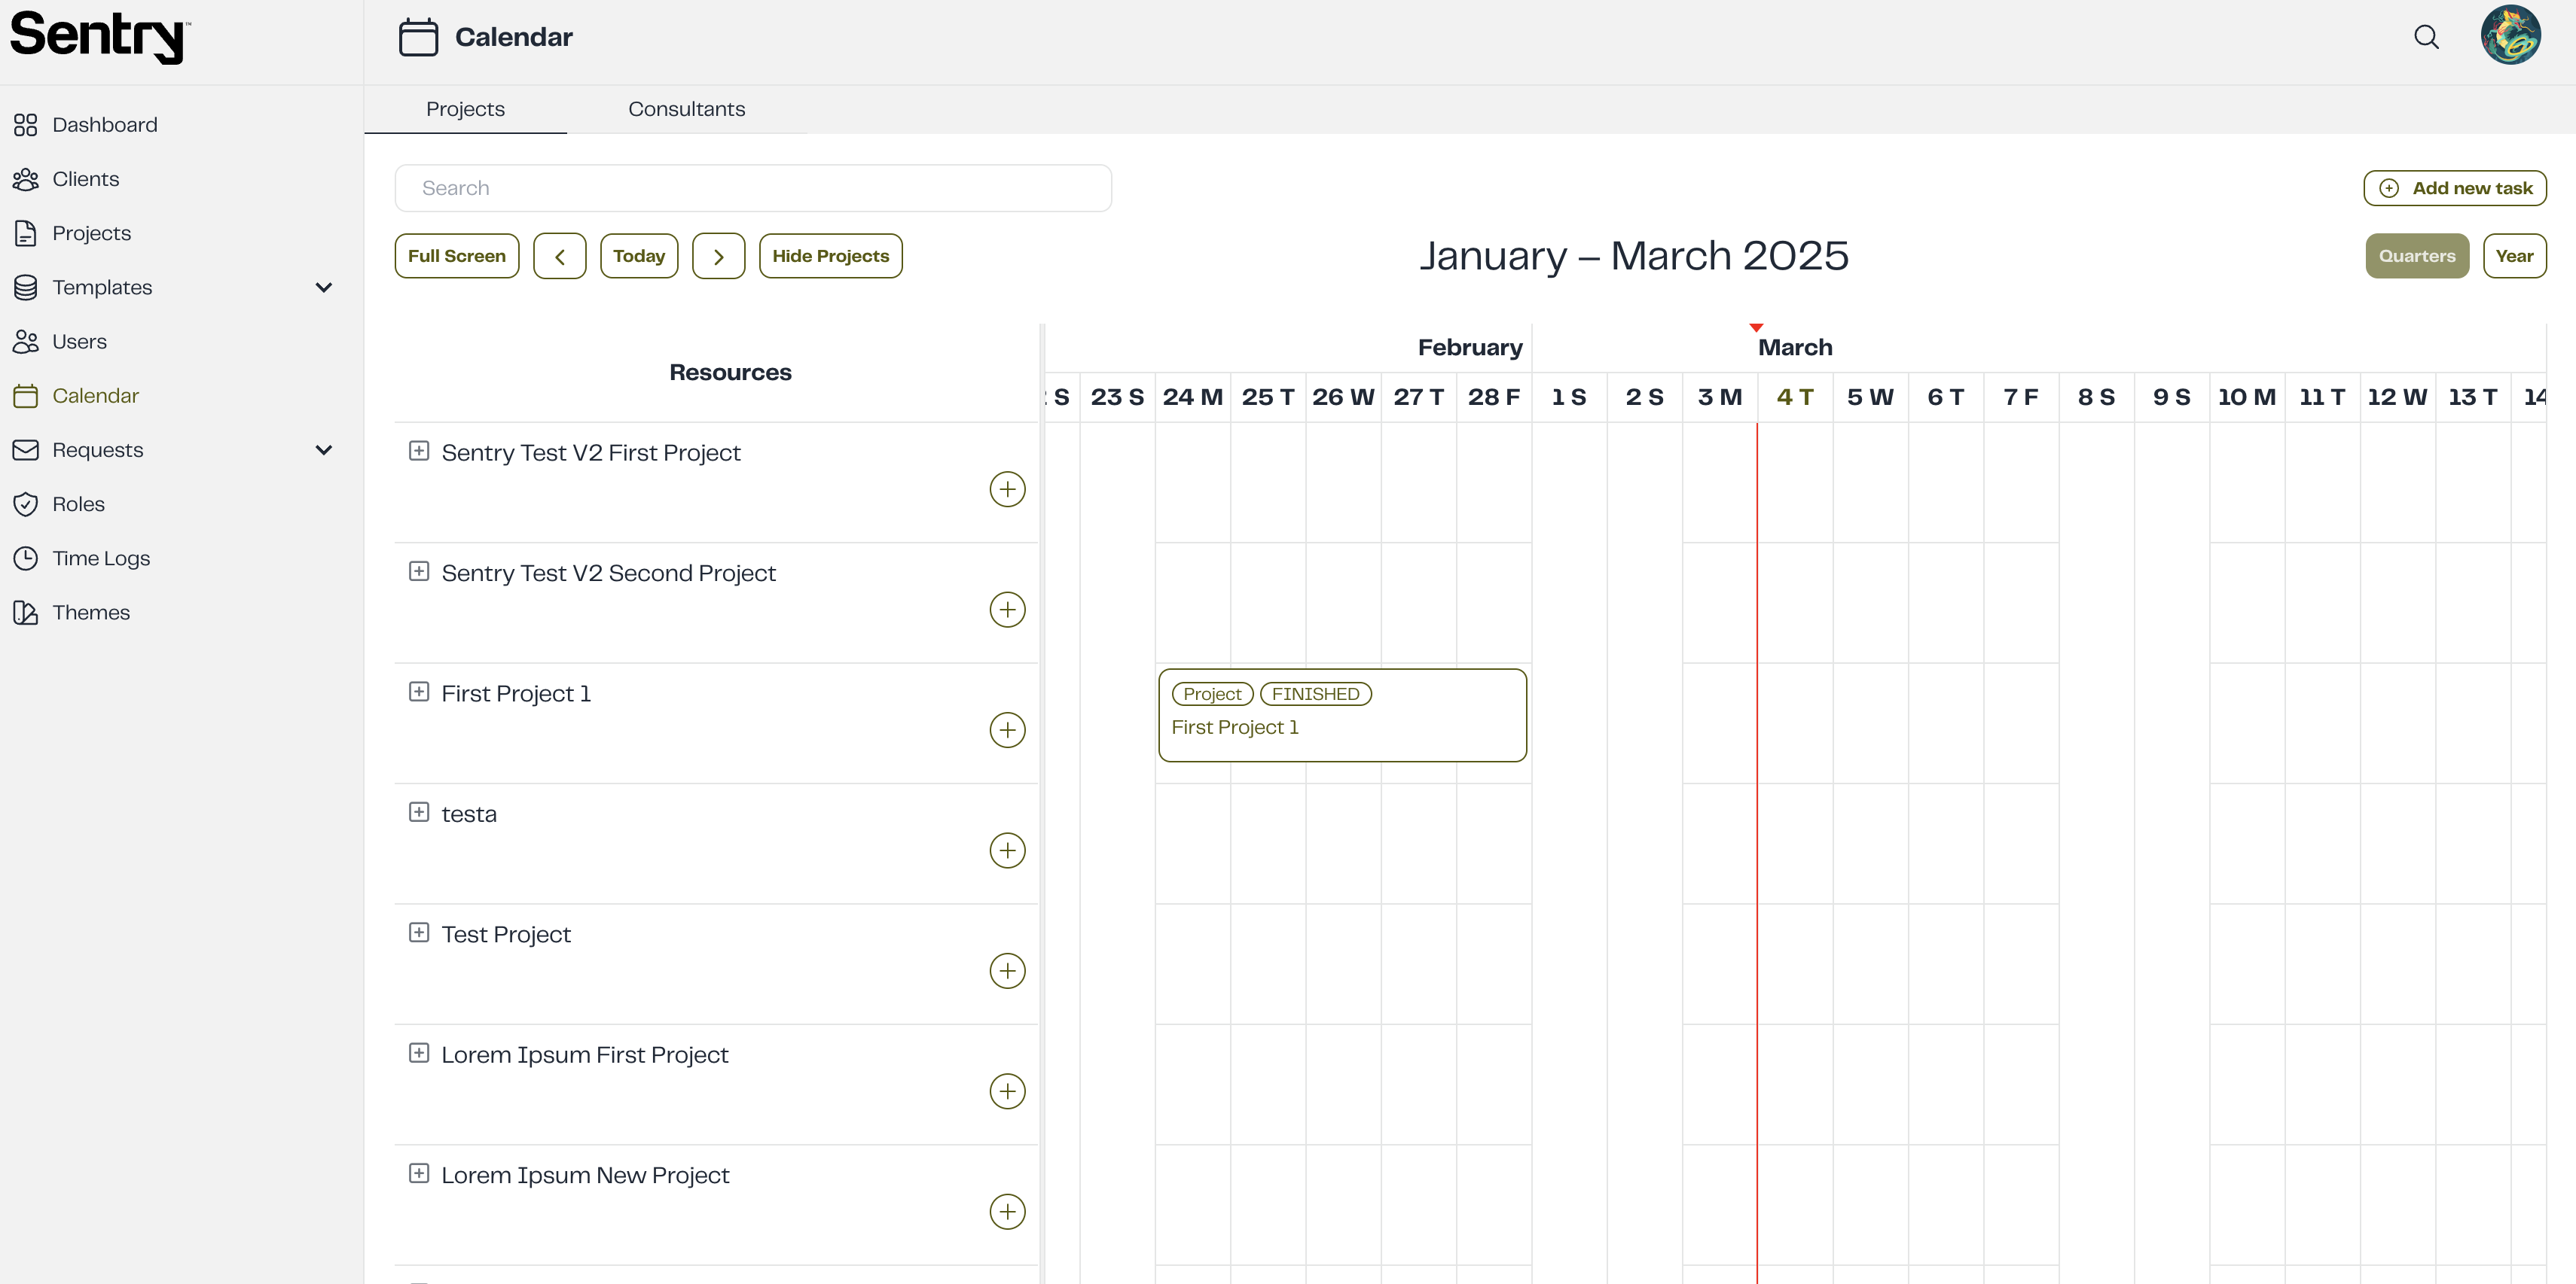
Task: Open Time Logs clock icon
Action: pyautogui.click(x=26, y=558)
